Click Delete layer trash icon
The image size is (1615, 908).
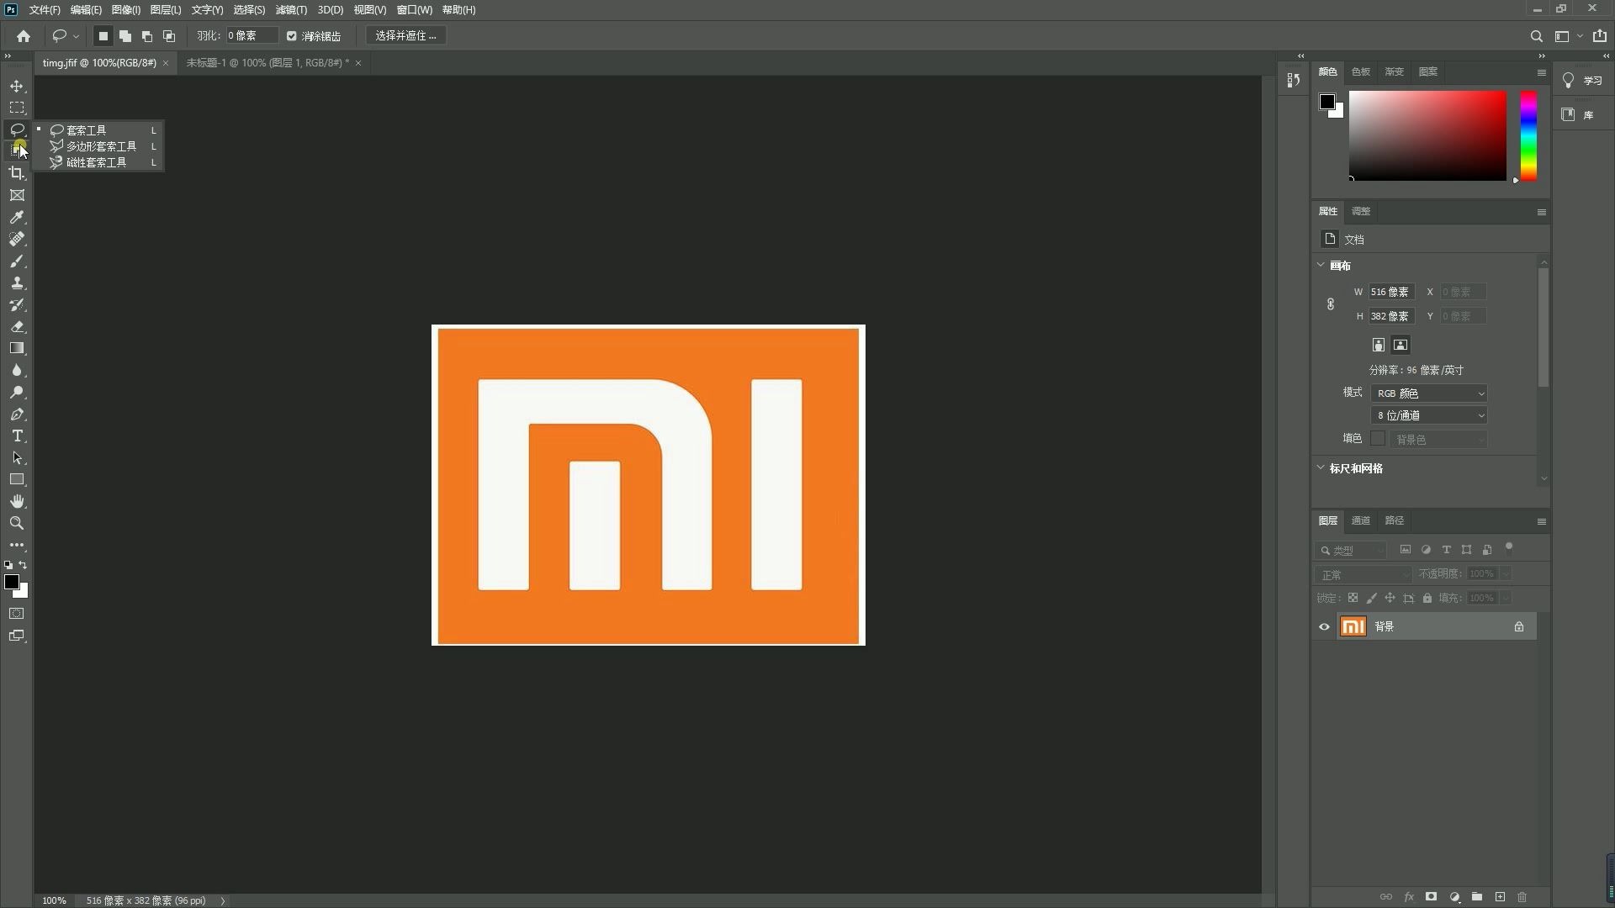click(x=1522, y=897)
